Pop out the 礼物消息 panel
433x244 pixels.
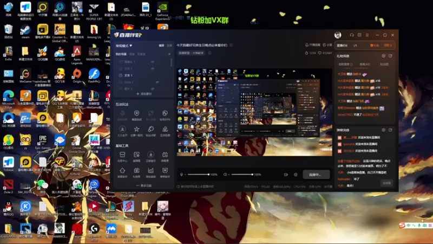coord(390,56)
